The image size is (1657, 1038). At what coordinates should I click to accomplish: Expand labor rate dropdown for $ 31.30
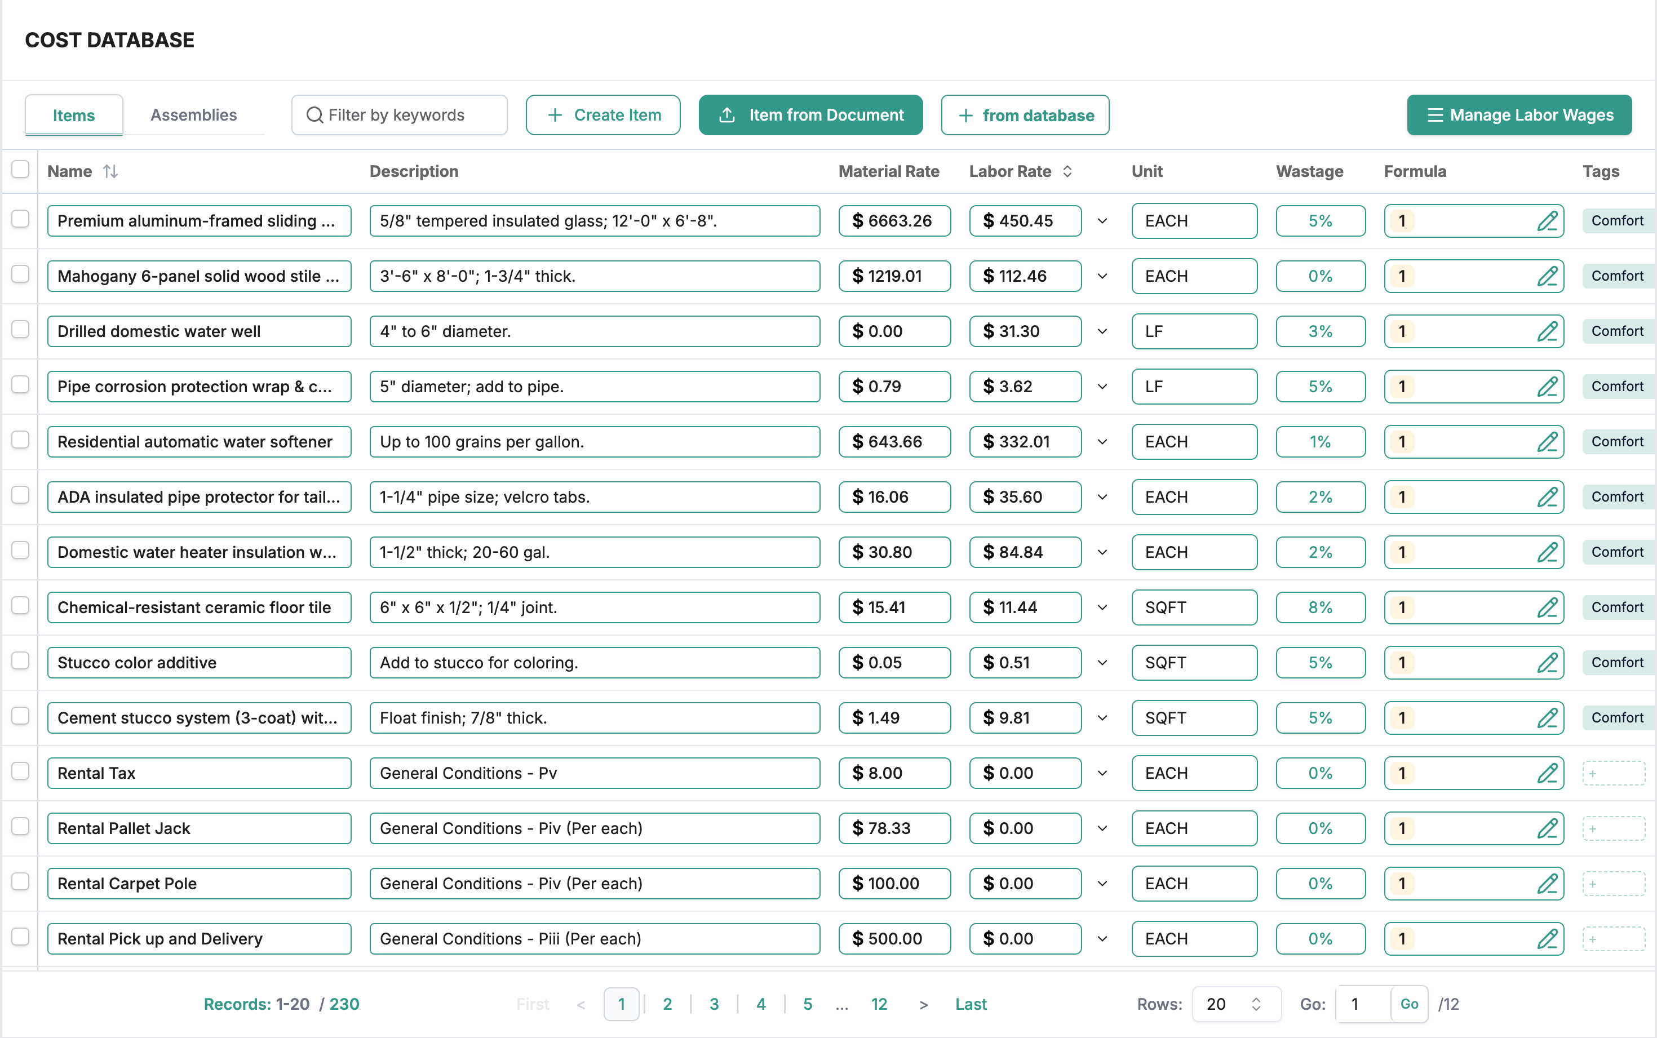[x=1102, y=331]
